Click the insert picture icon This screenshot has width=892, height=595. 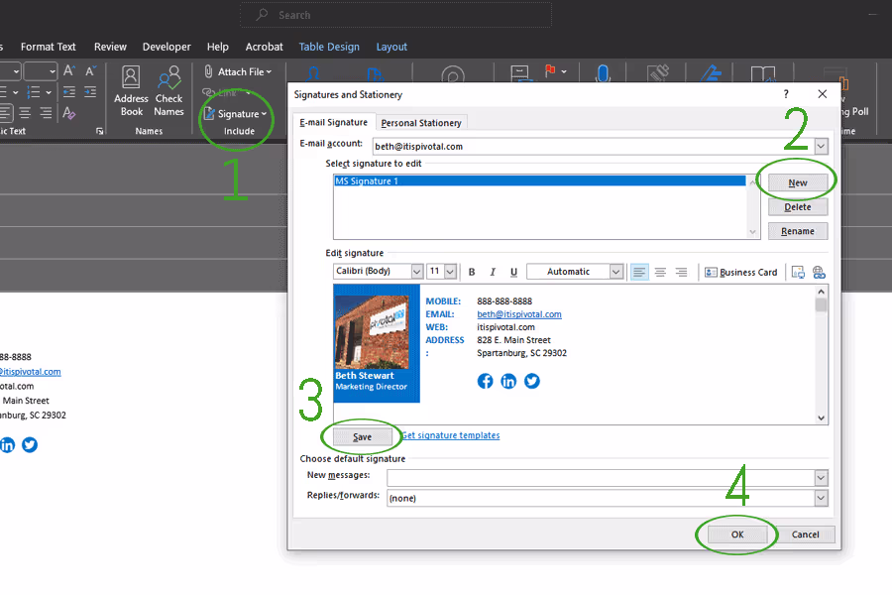click(x=798, y=272)
